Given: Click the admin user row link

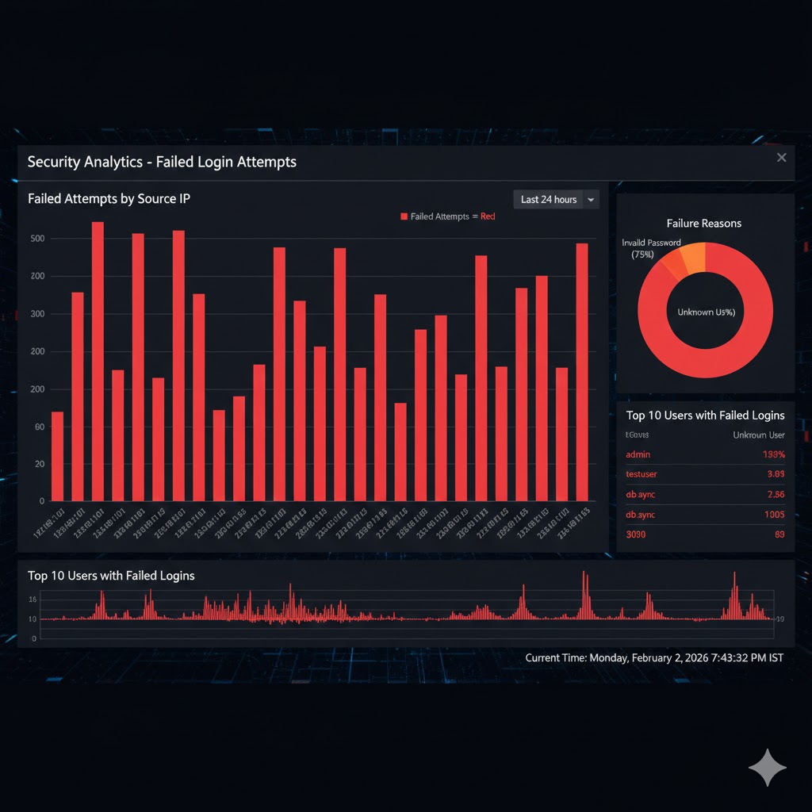Looking at the screenshot, I should [x=640, y=454].
